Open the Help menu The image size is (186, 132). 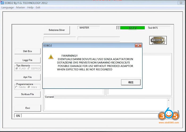[x=30, y=7]
